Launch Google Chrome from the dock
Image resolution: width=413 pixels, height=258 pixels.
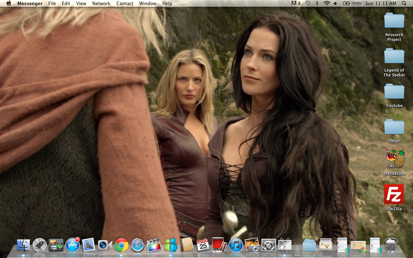(122, 245)
